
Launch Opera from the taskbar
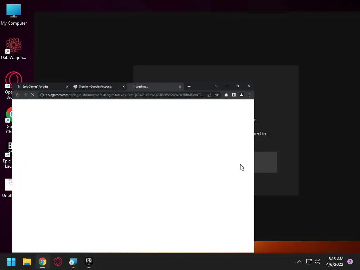58,262
